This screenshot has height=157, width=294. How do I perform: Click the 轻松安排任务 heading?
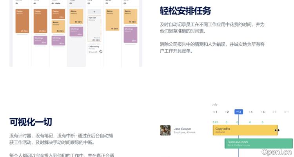[x=186, y=11]
